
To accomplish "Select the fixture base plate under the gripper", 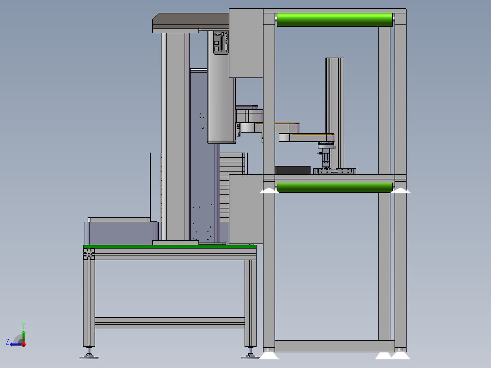I will click(x=335, y=171).
